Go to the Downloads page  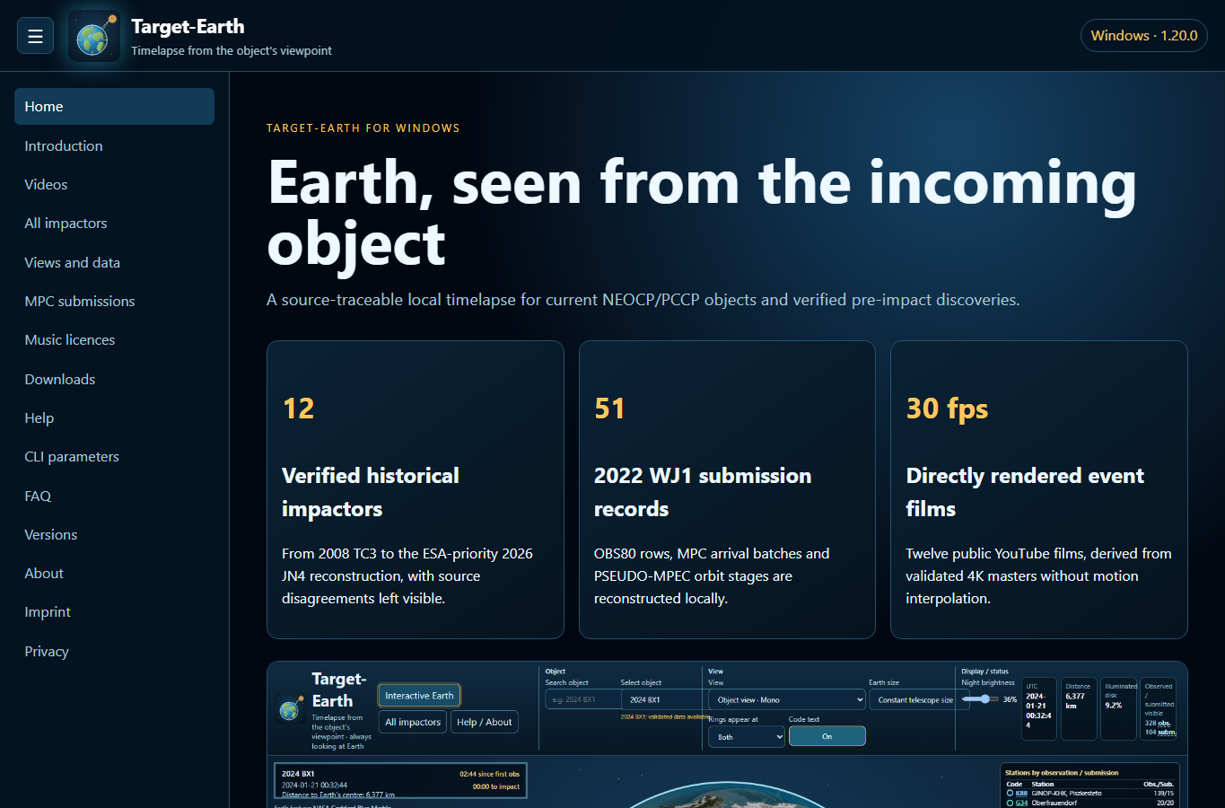[x=114, y=379]
